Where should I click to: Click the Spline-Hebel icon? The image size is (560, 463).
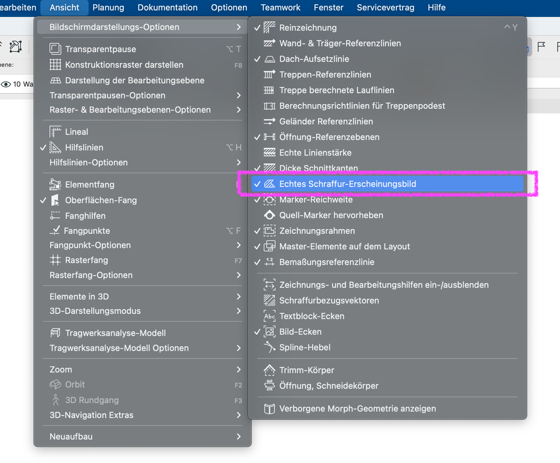click(269, 347)
